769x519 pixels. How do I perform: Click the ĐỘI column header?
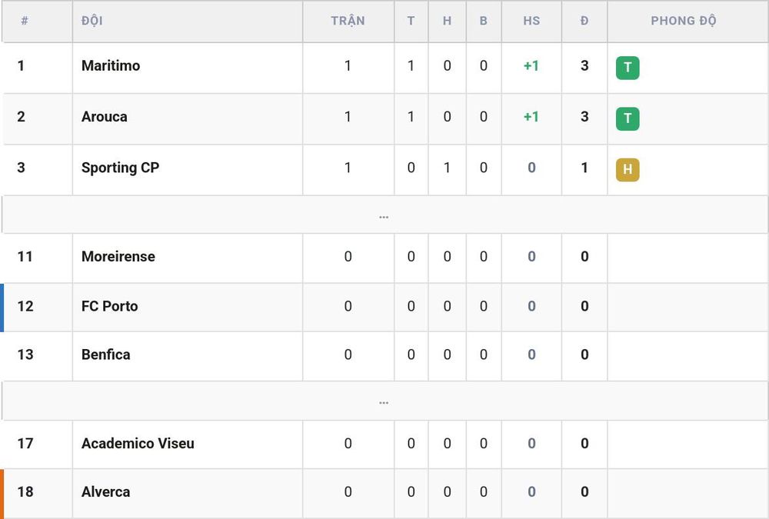tap(92, 21)
